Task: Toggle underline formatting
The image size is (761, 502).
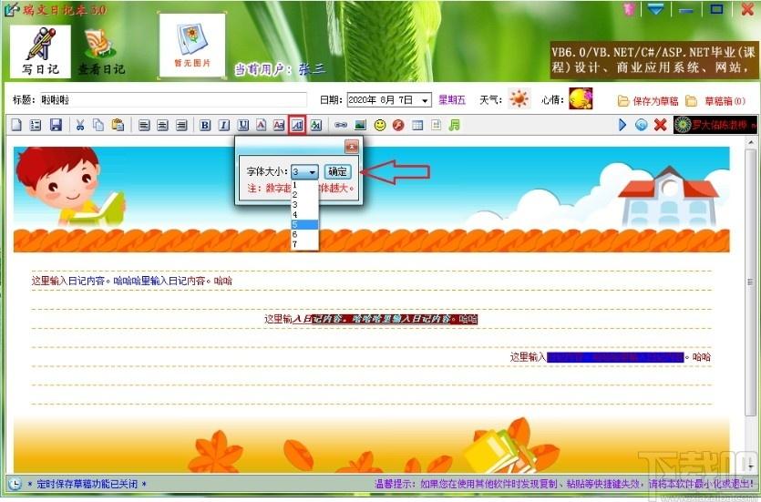Action: pos(243,125)
